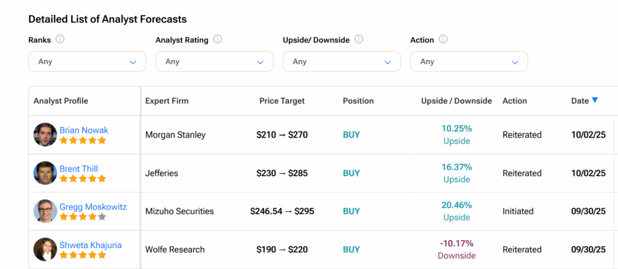Image resolution: width=618 pixels, height=269 pixels.
Task: Click info icon beside Analyst Rating
Action: [218, 39]
